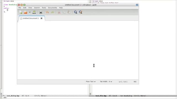Screen dimensions: 177x99
Task: Click the blue icon at the right end of the gedit title bar
Action: (x=137, y=5)
